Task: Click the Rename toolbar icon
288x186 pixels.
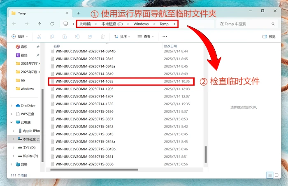Action: point(77,36)
